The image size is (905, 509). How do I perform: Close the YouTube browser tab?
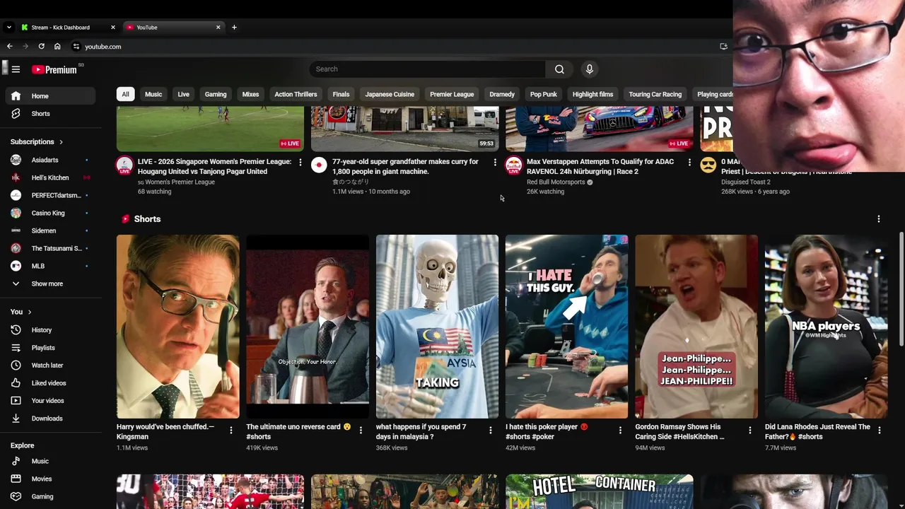click(218, 28)
